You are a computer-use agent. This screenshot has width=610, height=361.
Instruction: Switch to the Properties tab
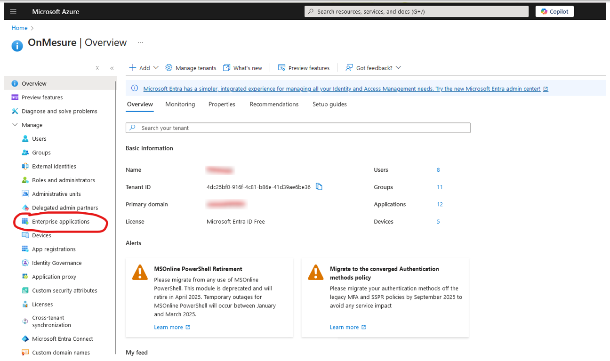222,104
